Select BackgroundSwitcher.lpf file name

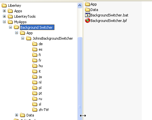pyautogui.click(x=109, y=21)
